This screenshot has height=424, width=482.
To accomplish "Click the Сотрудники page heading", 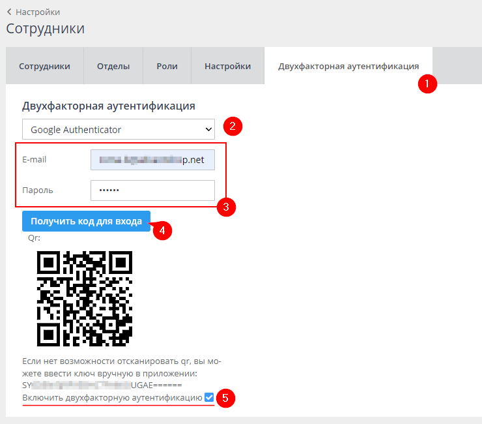I will point(46,29).
